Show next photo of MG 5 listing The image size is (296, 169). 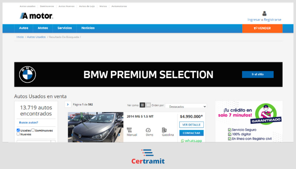click(119, 135)
